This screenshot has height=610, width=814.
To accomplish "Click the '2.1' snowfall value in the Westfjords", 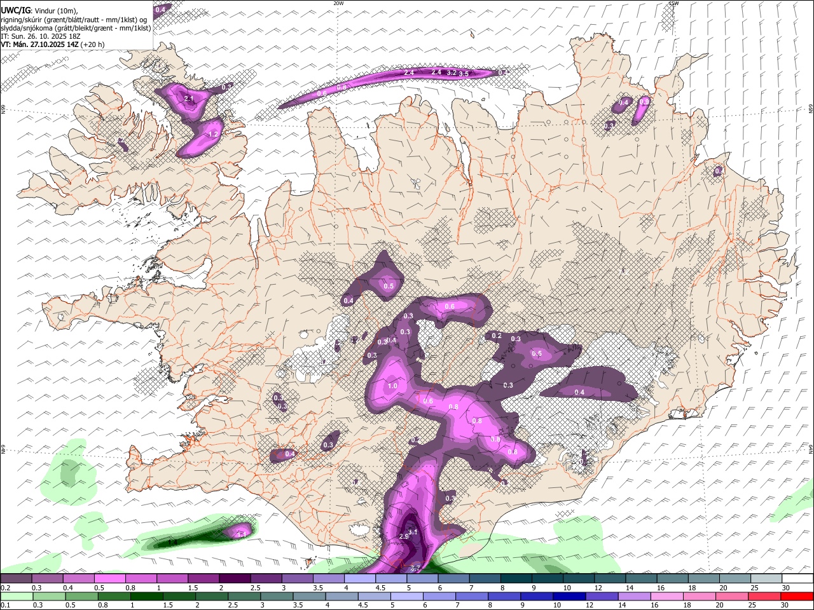I will point(188,99).
